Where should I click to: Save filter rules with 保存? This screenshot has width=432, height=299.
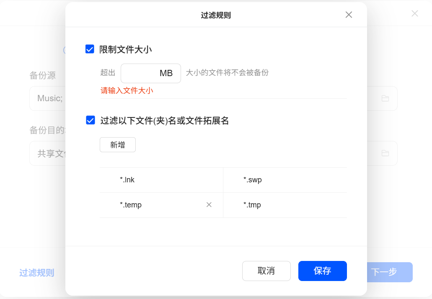point(322,271)
